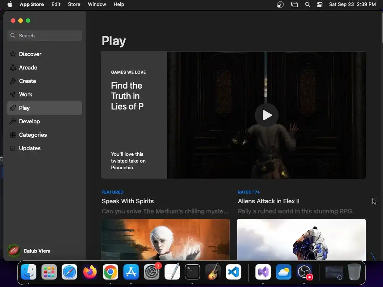
Task: Open the Speak With Spirits feature
Action: (x=128, y=201)
